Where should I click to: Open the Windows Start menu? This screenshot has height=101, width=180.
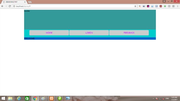pyautogui.click(x=3, y=98)
